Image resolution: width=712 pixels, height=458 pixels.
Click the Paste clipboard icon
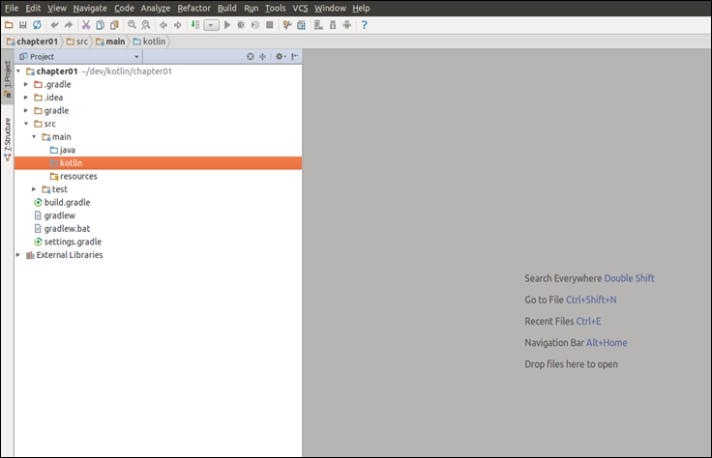[x=114, y=25]
